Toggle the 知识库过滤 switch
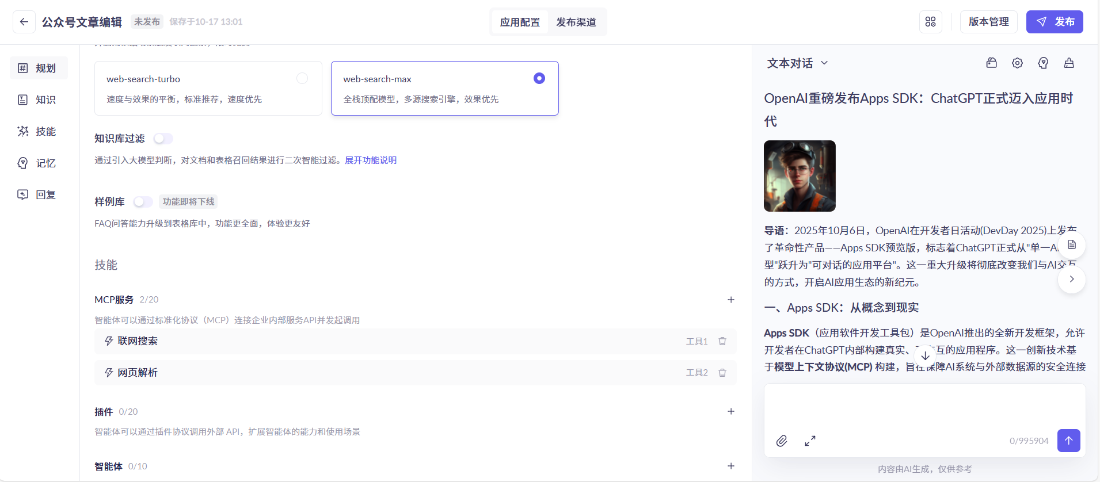This screenshot has width=1100, height=482. point(163,139)
